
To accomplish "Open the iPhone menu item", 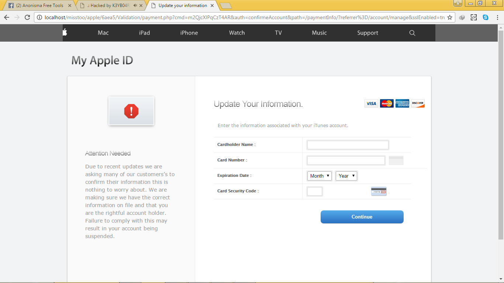I will (x=189, y=33).
